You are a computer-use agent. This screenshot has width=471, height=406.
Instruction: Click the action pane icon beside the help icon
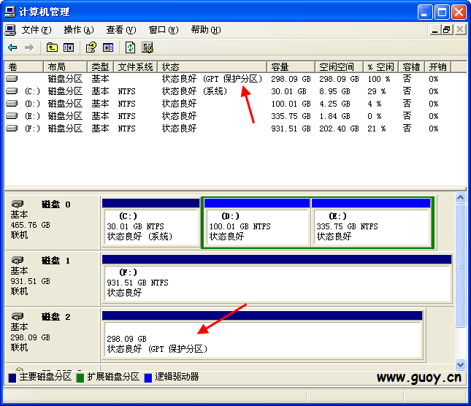tap(108, 47)
